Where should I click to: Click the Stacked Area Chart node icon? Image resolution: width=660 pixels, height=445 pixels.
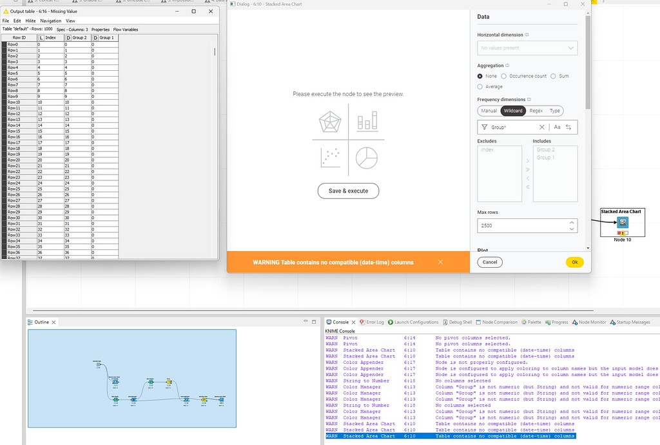(623, 223)
